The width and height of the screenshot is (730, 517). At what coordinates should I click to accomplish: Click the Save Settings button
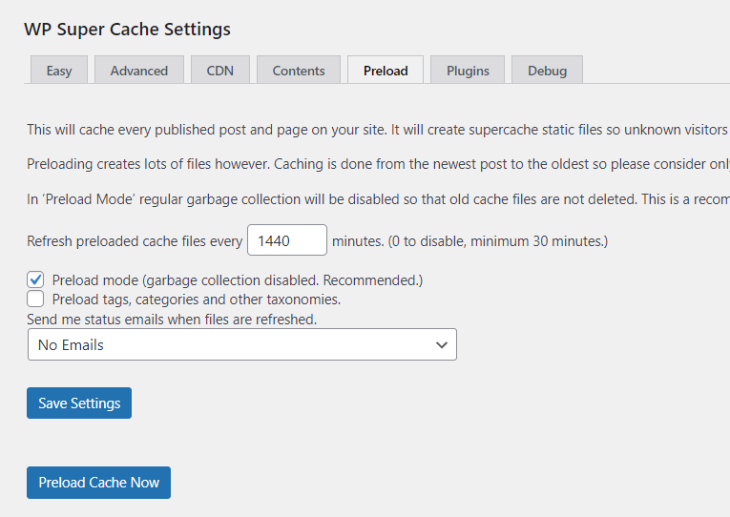click(x=79, y=403)
